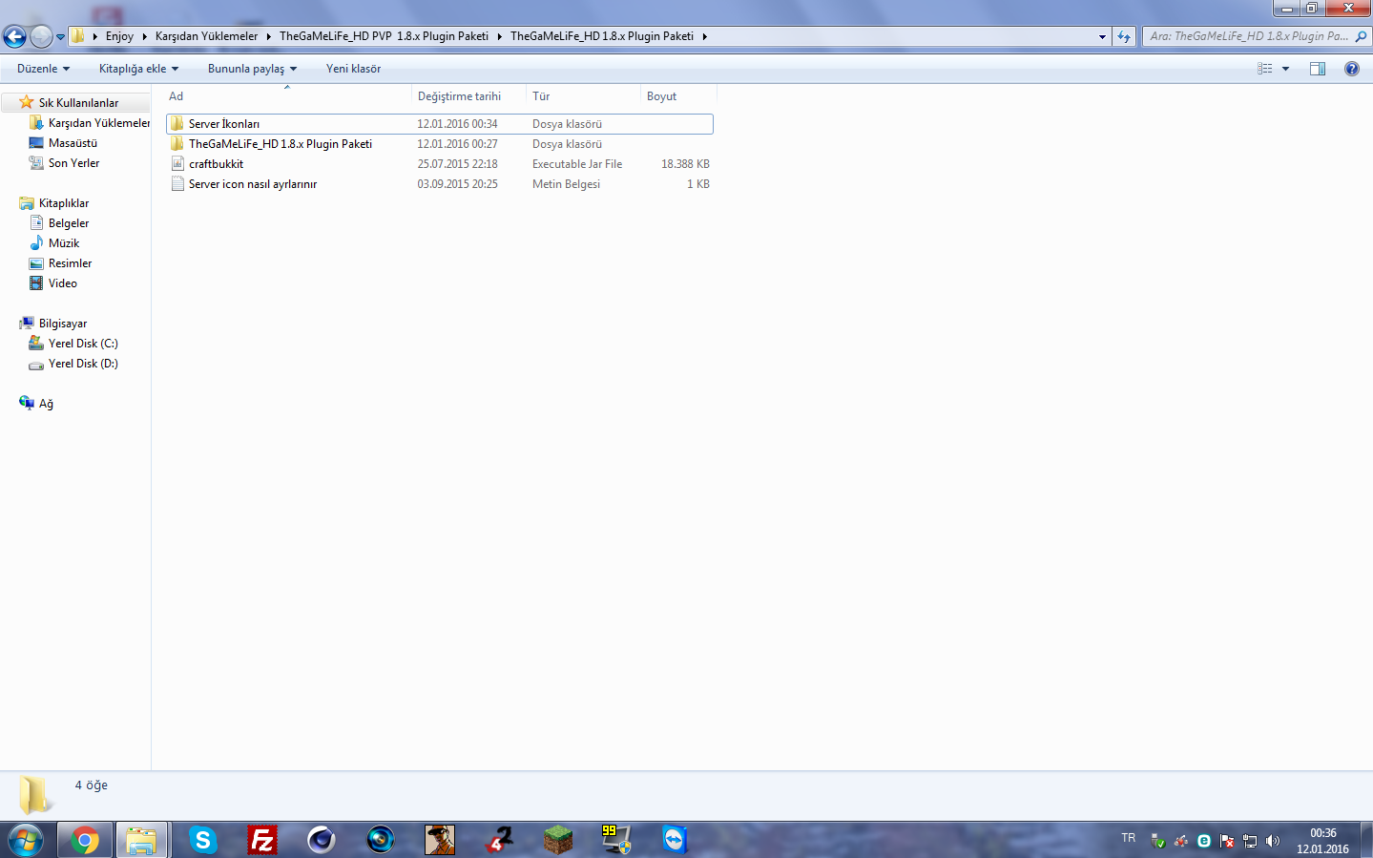The width and height of the screenshot is (1373, 858).
Task: Launch FileZilla from the taskbar
Action: [x=261, y=840]
